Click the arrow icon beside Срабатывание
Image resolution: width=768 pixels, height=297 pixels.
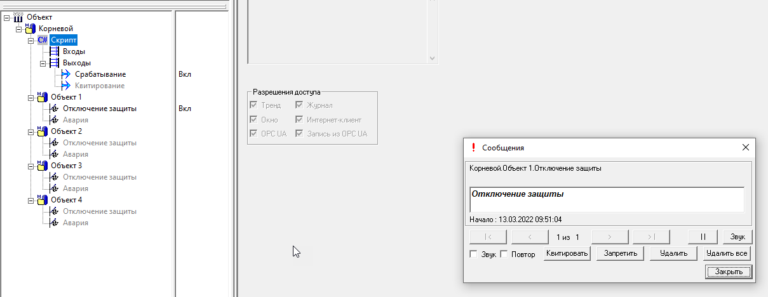pyautogui.click(x=66, y=74)
